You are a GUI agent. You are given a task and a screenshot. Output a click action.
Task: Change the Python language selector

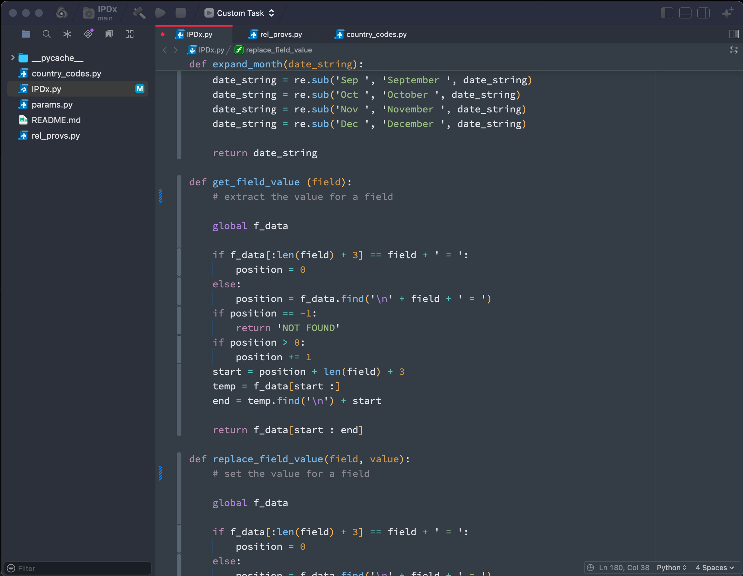pos(671,568)
